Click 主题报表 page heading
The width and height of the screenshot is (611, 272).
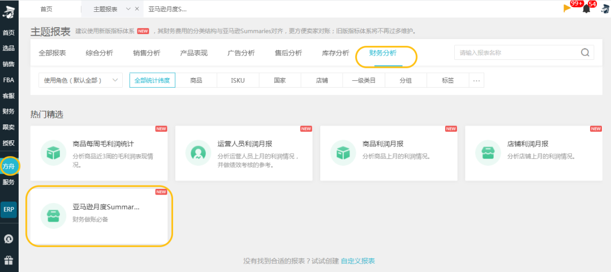[x=50, y=32]
